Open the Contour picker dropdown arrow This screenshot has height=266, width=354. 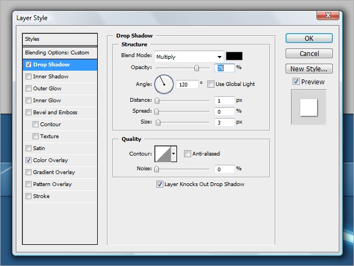click(x=173, y=154)
